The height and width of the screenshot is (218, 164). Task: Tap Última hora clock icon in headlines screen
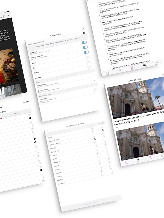[145, 65]
